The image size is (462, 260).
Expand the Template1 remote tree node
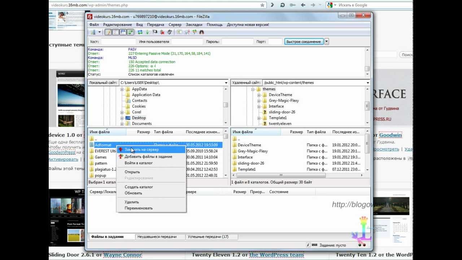tap(259, 118)
